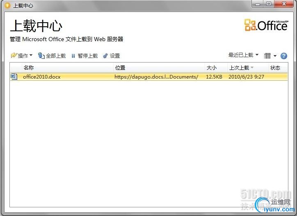The width and height of the screenshot is (297, 216).
Task: Sort by the 上次上载 column header
Action: (x=248, y=68)
